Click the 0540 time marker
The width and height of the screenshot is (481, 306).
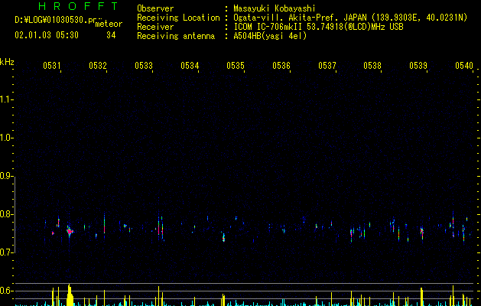[x=464, y=66]
